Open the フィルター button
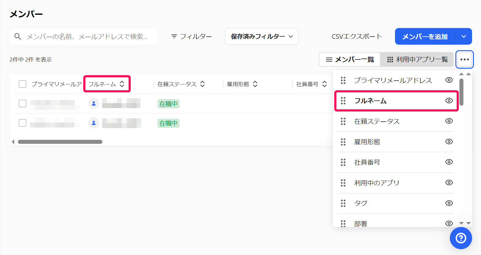 [191, 36]
